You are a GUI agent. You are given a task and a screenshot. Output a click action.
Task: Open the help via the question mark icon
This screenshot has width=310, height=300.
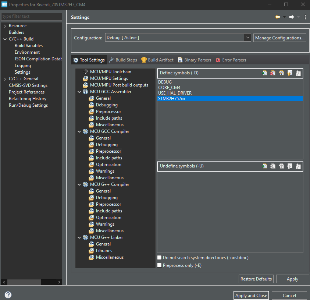(x=7, y=294)
